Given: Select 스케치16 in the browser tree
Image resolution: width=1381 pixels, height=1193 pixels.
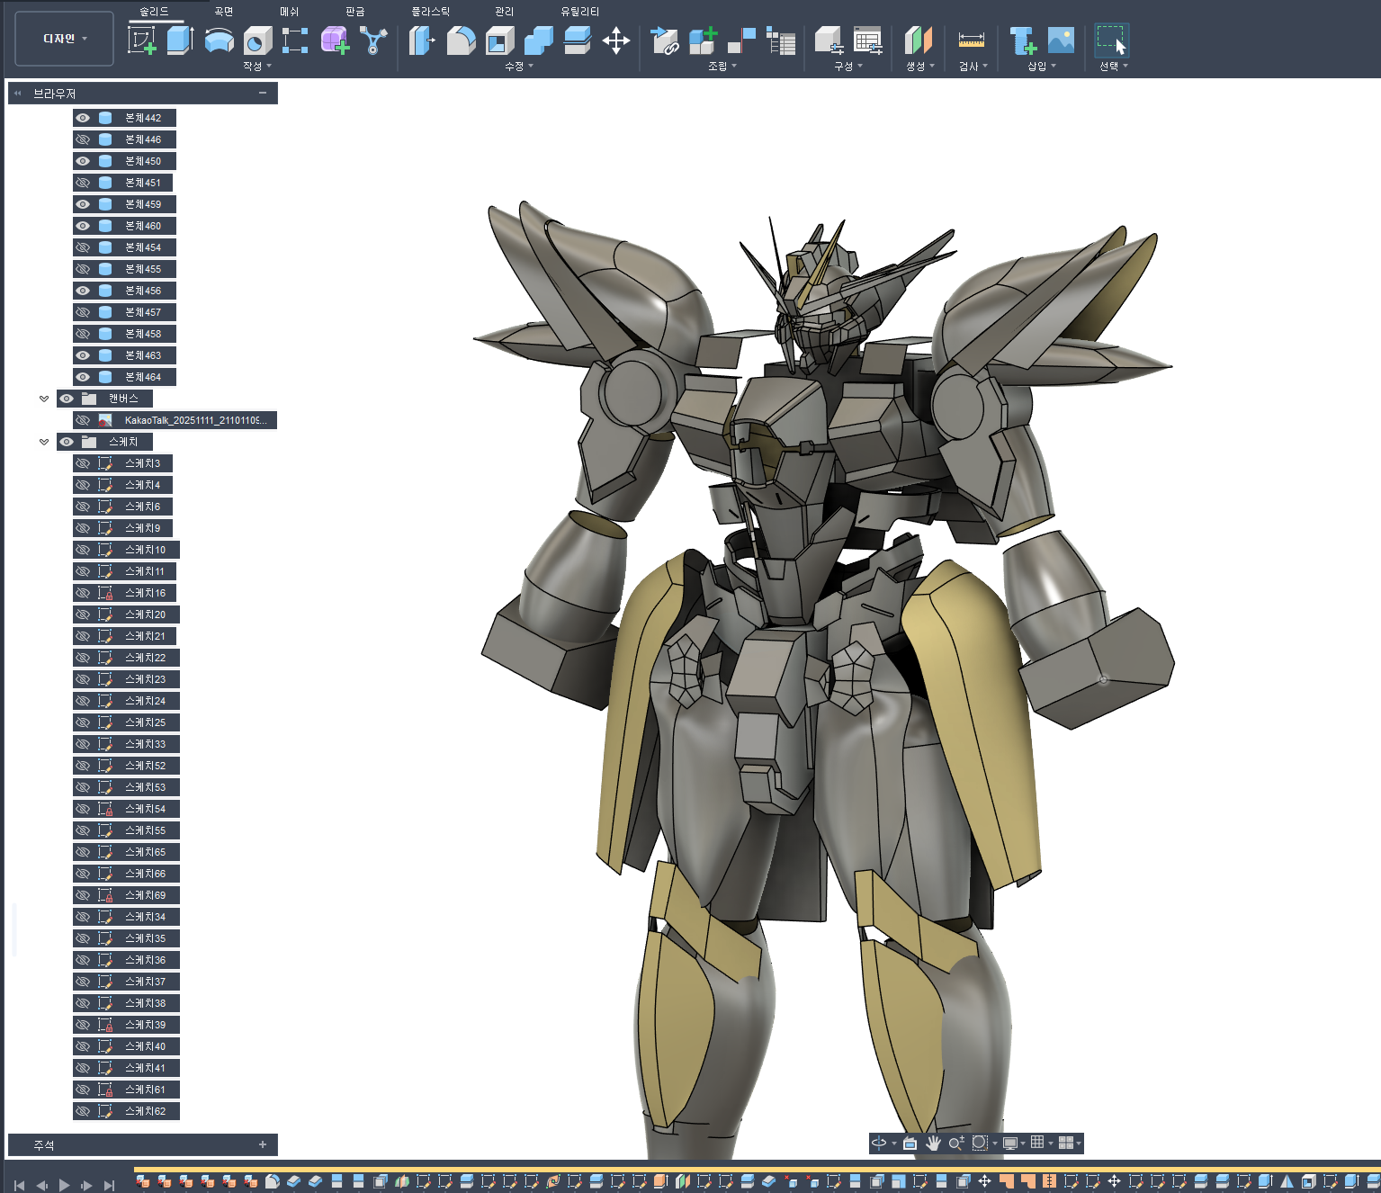Looking at the screenshot, I should point(145,593).
